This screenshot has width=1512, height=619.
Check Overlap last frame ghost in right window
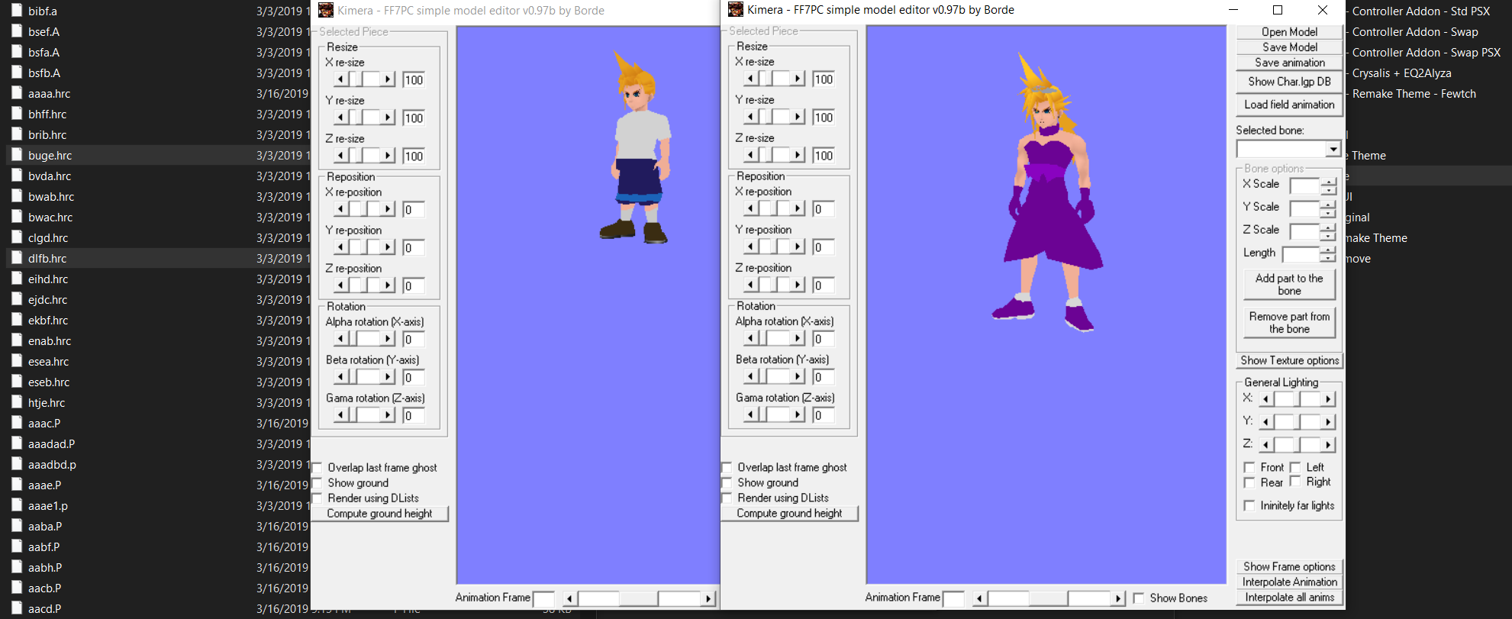(727, 467)
